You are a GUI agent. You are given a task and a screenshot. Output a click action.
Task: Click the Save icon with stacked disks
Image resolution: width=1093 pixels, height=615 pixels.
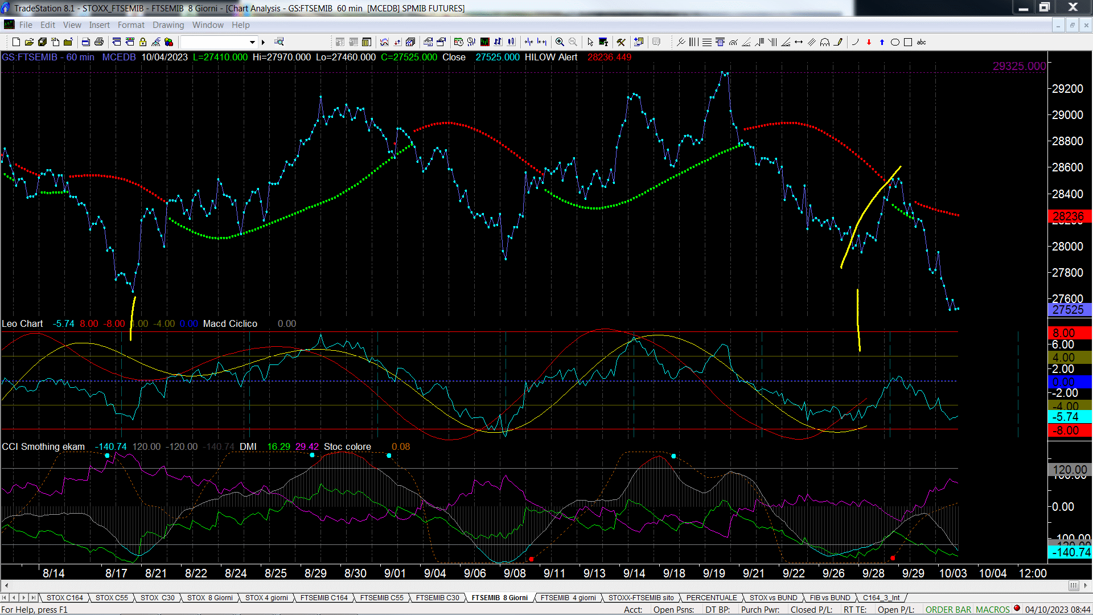click(x=42, y=42)
